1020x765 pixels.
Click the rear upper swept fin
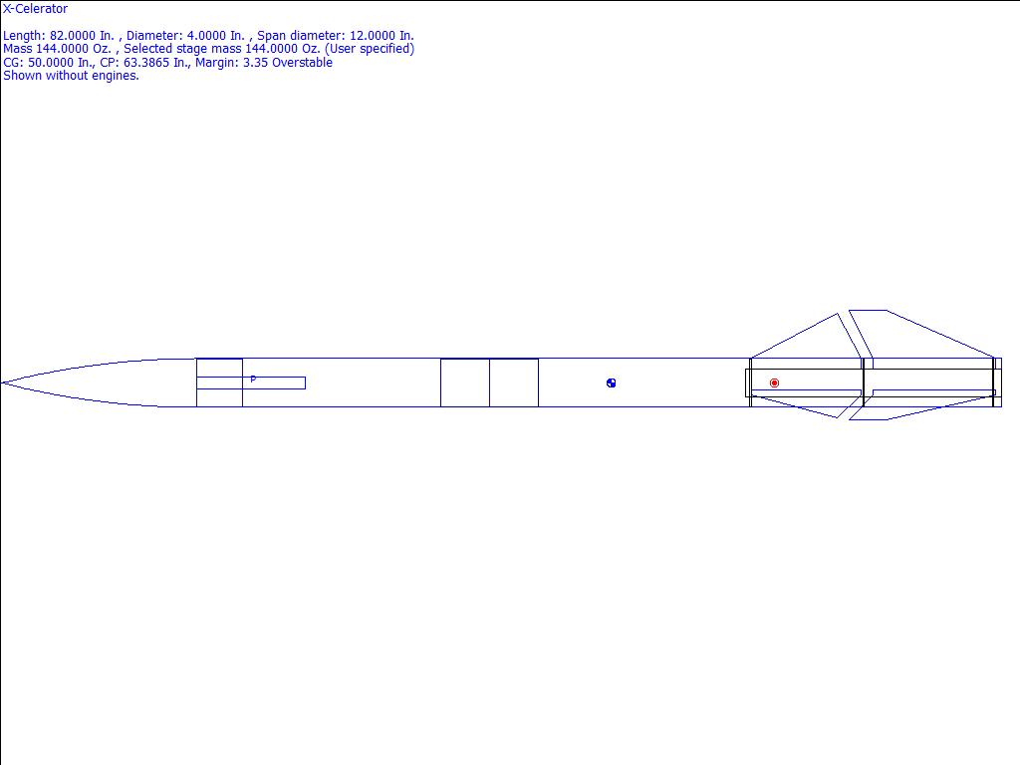[916, 336]
